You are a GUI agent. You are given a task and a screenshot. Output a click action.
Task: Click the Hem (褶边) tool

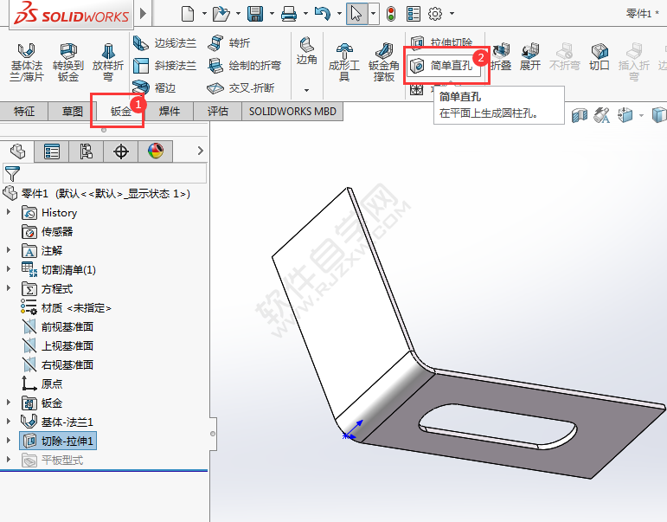pyautogui.click(x=154, y=87)
